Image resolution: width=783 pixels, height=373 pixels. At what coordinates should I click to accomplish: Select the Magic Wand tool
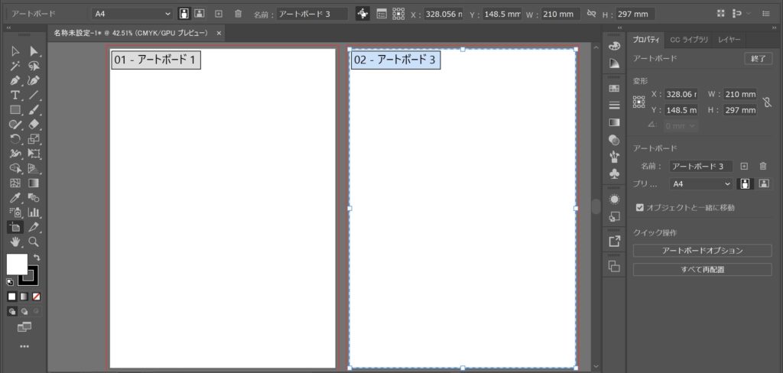click(15, 66)
